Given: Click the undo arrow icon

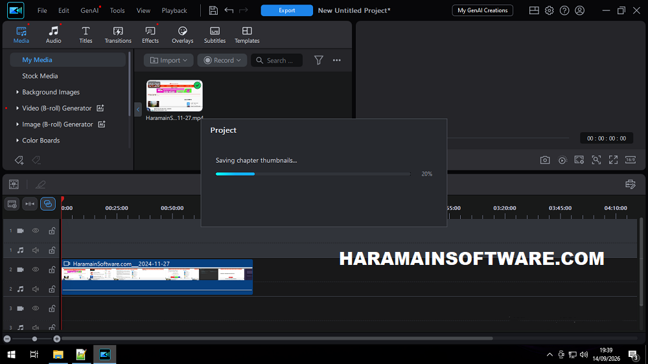Looking at the screenshot, I should (229, 10).
